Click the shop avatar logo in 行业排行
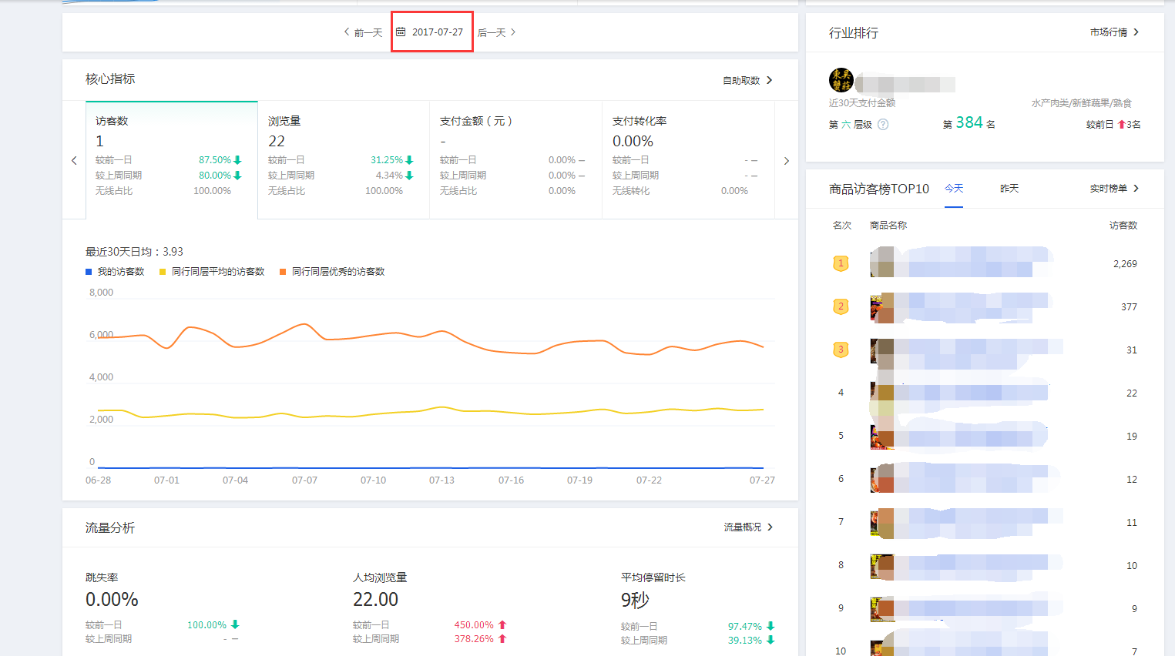 (841, 80)
